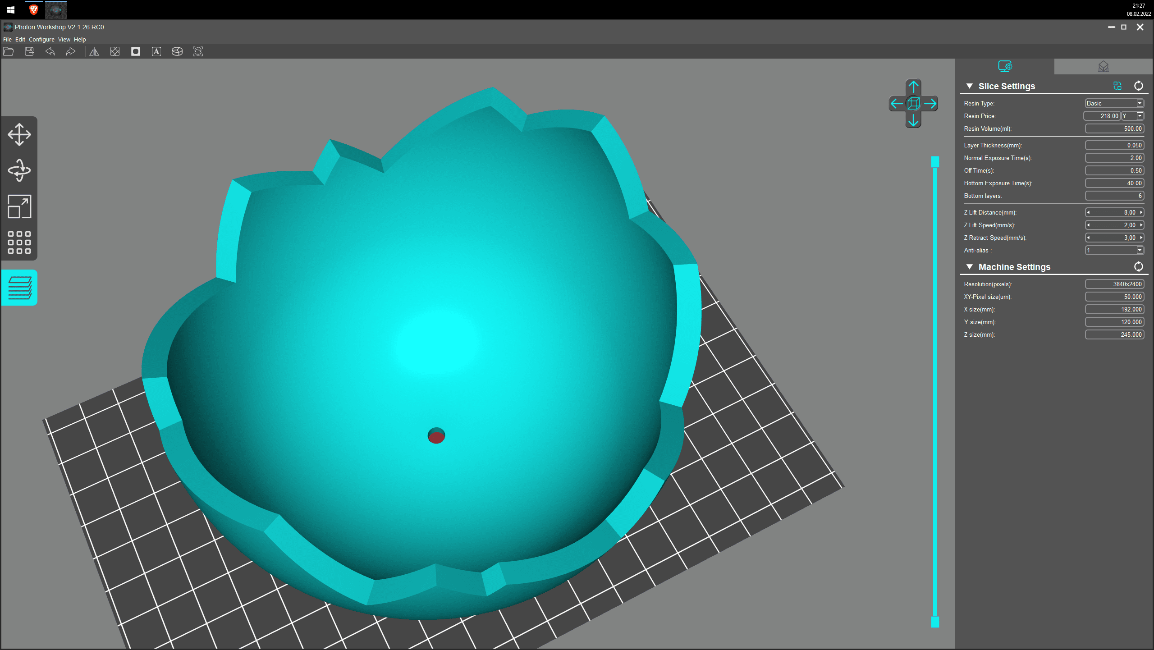Image resolution: width=1154 pixels, height=650 pixels.
Task: Click the Mirror tool icon
Action: point(94,51)
